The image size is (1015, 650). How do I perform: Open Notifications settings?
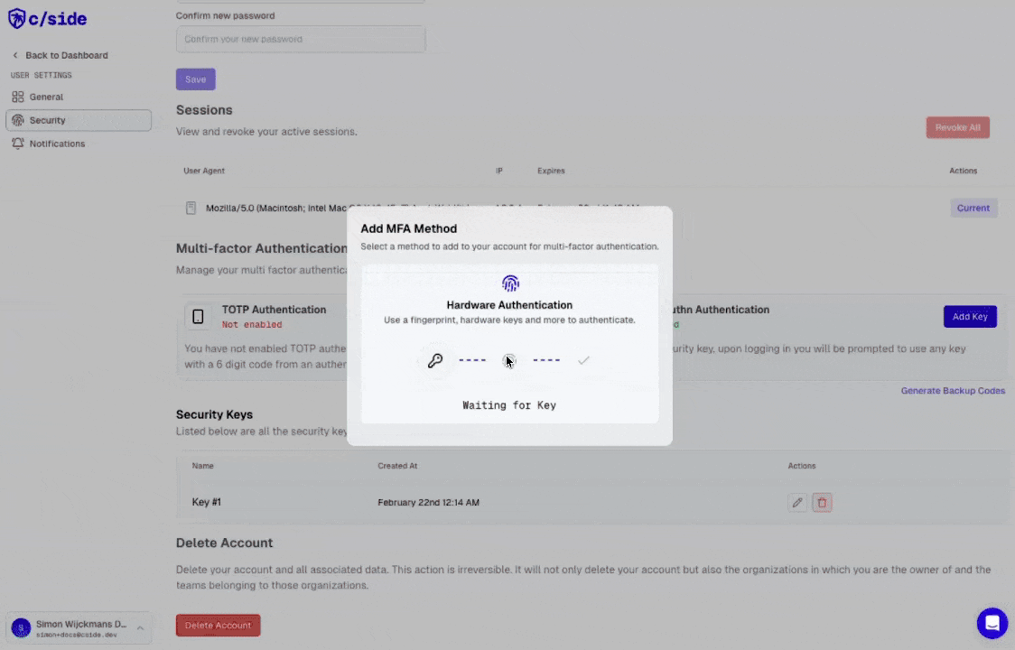[57, 144]
